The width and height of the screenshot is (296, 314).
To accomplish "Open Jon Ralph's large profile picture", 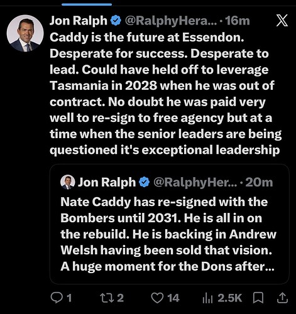I will tap(25, 33).
